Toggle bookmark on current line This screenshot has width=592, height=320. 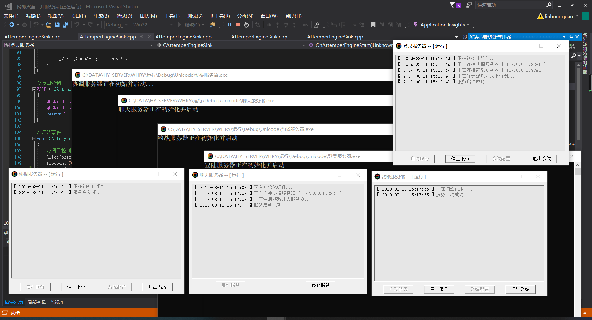[x=373, y=25]
